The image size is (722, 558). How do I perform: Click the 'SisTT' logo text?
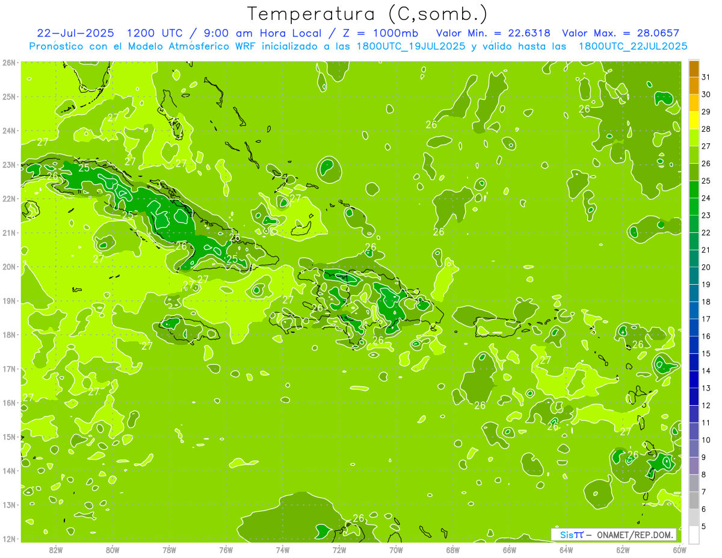coord(572,535)
